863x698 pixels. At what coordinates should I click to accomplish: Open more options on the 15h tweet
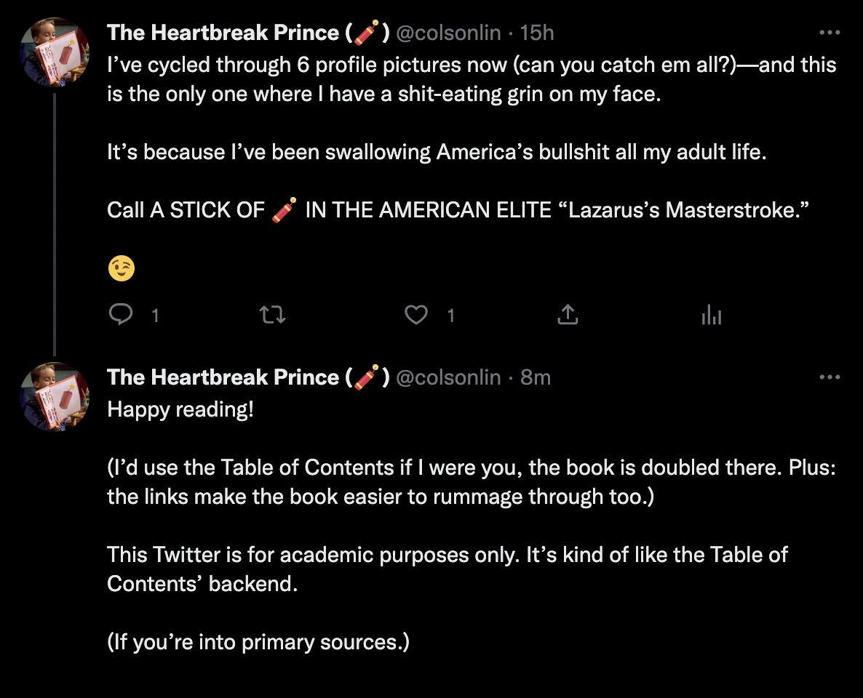coord(830,33)
